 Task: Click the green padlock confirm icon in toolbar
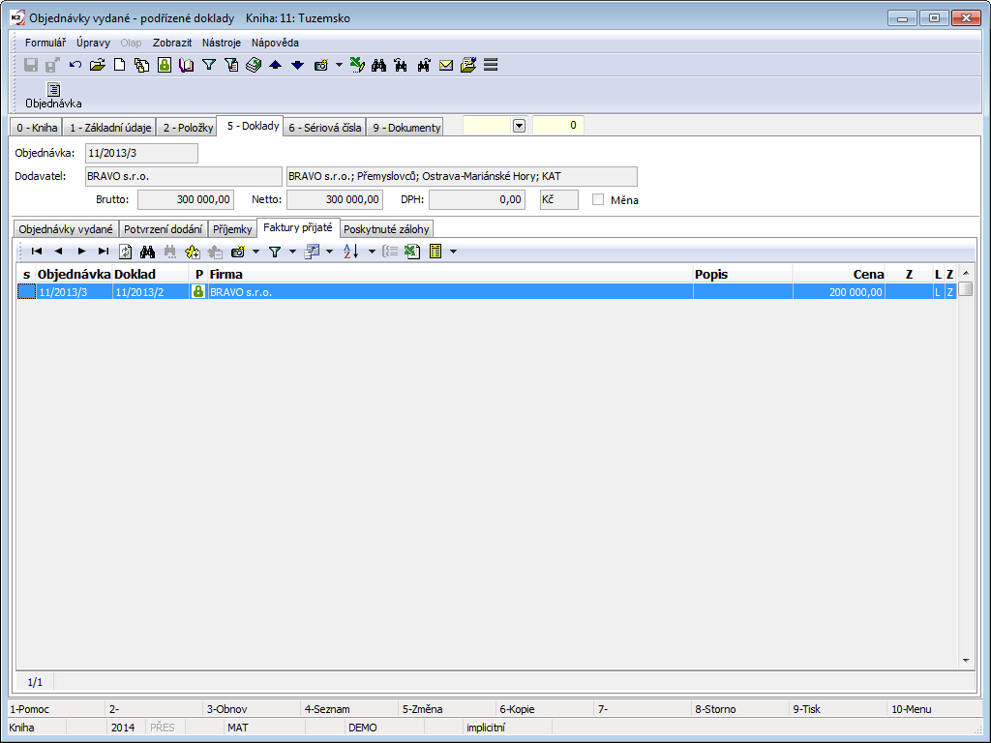[165, 65]
